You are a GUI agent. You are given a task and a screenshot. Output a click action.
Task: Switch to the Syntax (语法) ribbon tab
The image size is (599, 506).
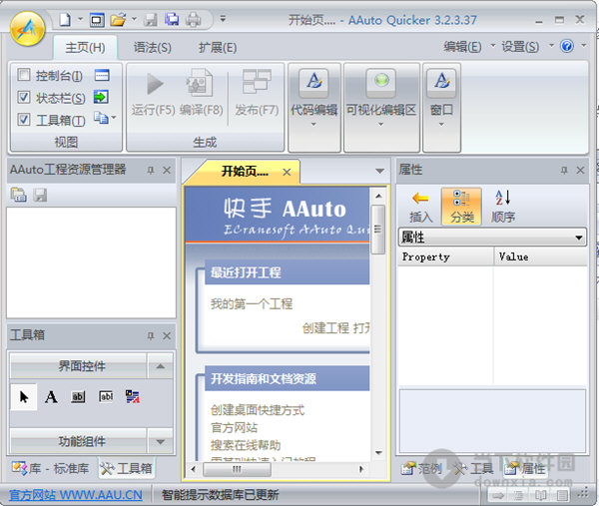(152, 47)
